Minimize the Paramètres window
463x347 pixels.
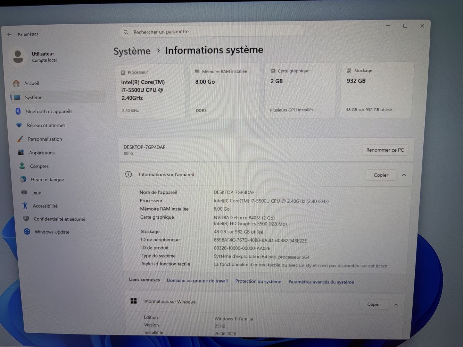point(388,26)
